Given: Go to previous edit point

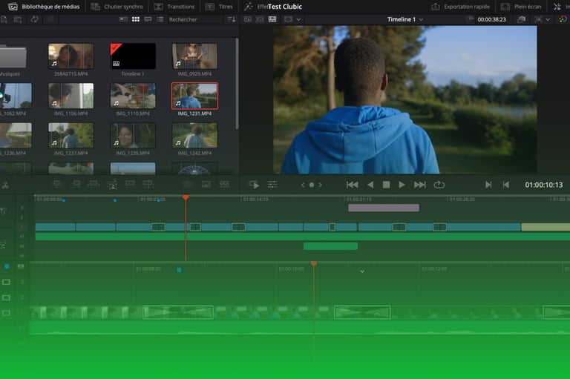Looking at the screenshot, I should [505, 185].
